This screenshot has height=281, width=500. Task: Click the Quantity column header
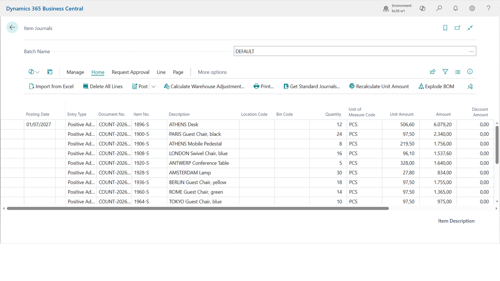click(x=333, y=114)
